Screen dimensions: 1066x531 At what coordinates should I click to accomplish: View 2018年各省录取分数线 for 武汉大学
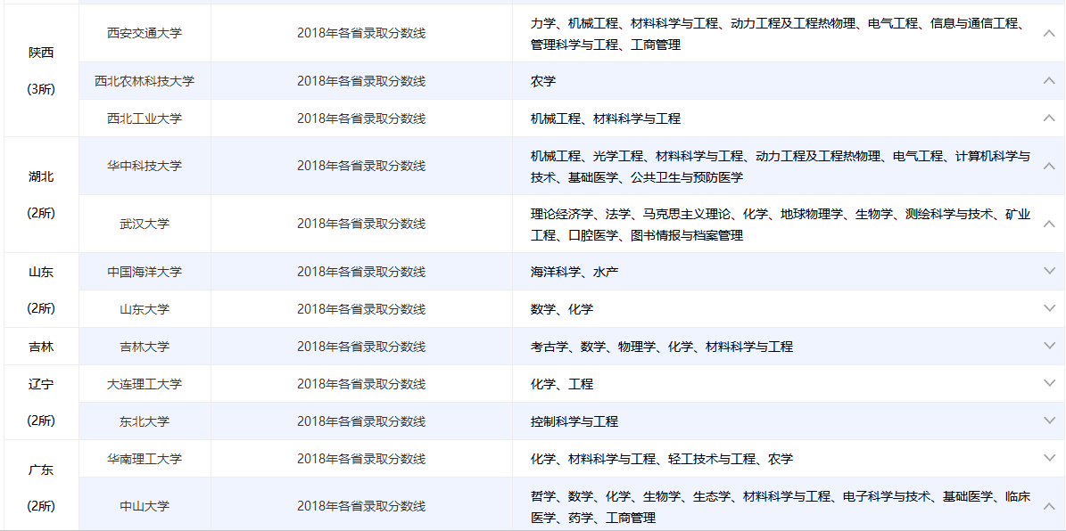tap(361, 225)
